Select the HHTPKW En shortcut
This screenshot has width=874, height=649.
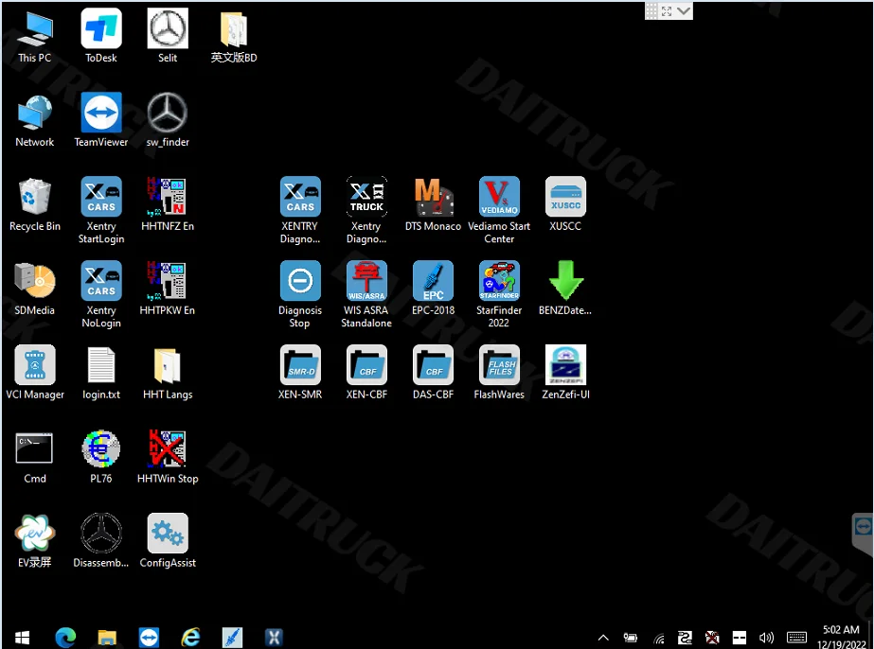click(168, 288)
